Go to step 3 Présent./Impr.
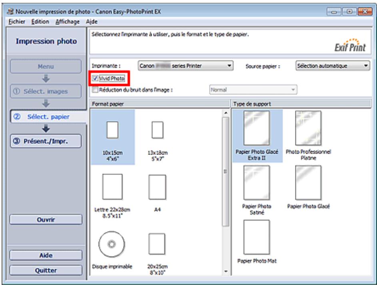This screenshot has height=286, width=377. tap(46, 141)
